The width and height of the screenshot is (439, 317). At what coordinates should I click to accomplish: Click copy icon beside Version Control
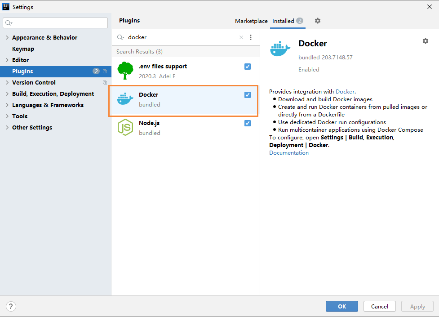pyautogui.click(x=105, y=82)
